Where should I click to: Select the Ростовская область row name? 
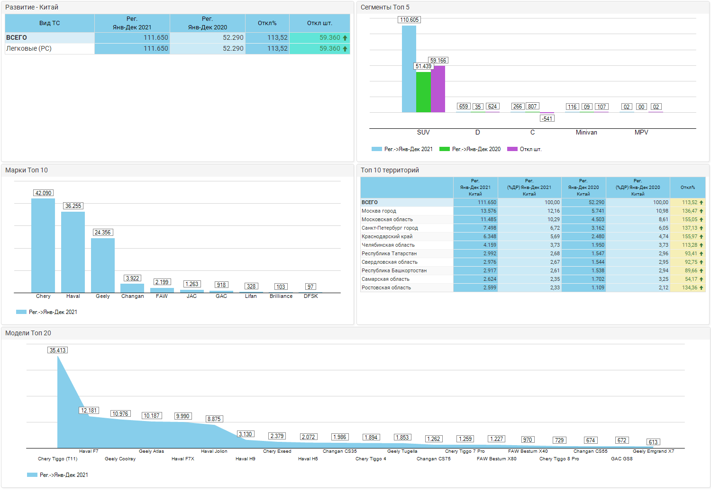pos(386,288)
